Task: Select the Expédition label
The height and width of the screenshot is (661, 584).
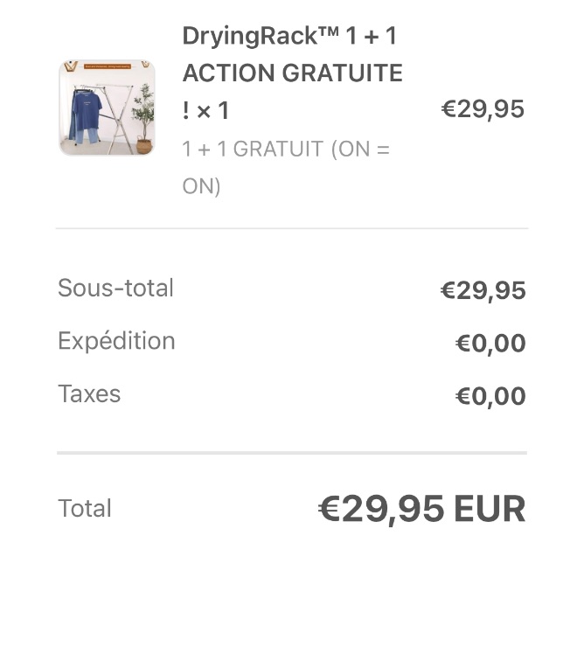Action: tap(116, 341)
